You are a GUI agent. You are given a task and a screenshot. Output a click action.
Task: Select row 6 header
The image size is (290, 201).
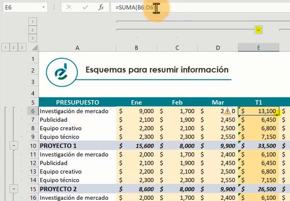point(33,111)
